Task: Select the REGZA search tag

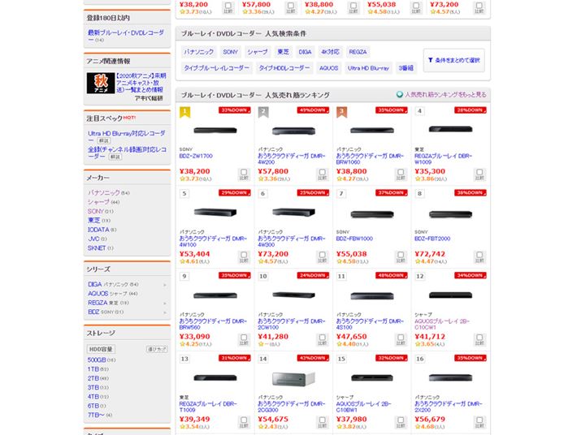Action: [358, 52]
